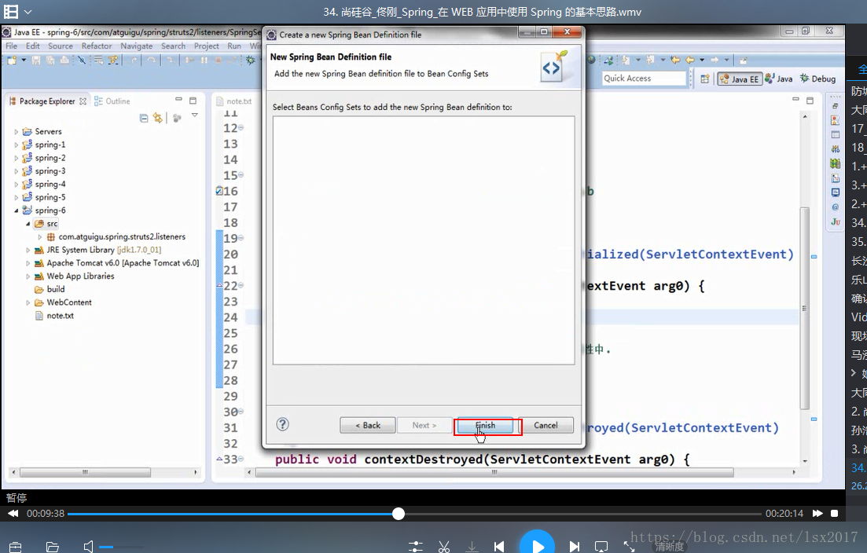The width and height of the screenshot is (867, 553).
Task: Click Collapse All in Package Explorer
Action: coord(144,118)
